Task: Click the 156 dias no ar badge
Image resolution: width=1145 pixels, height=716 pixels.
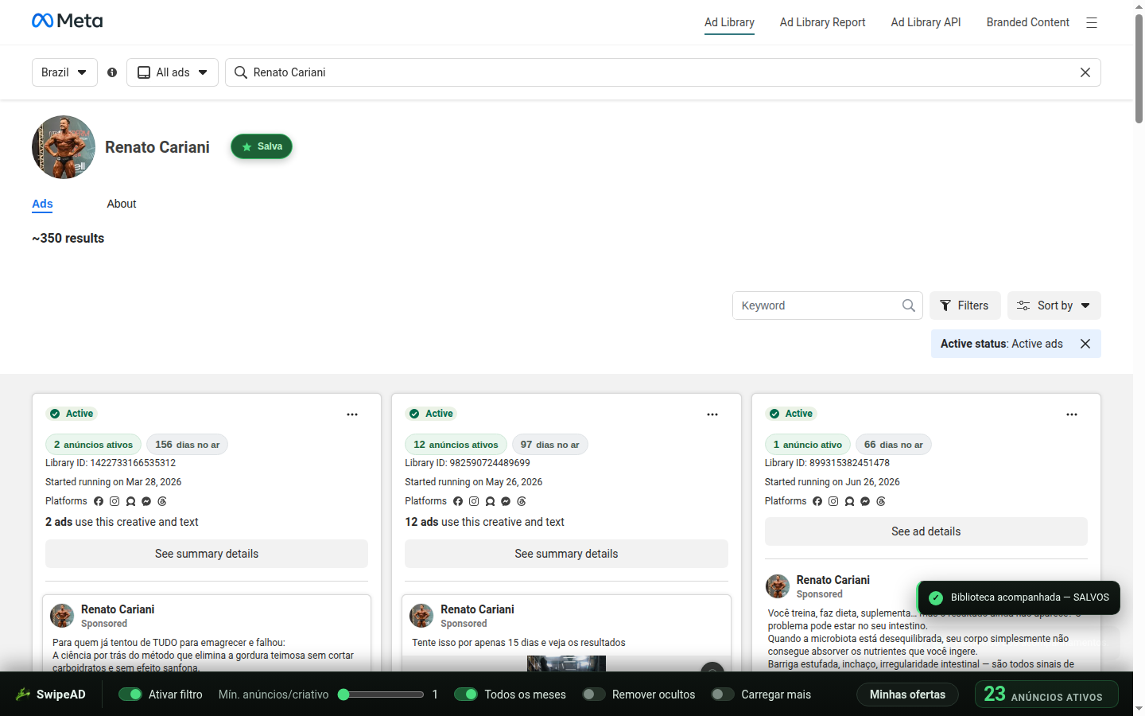Action: 188,445
